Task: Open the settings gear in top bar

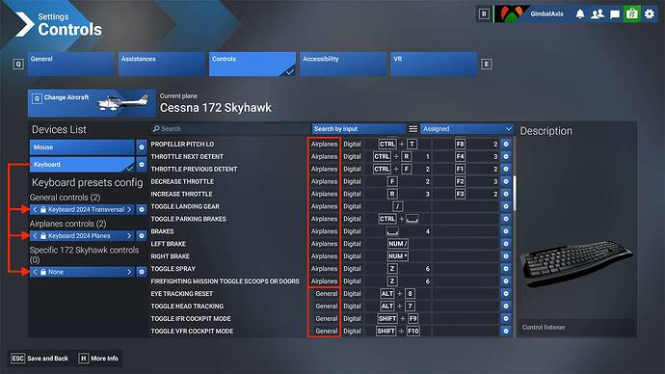Action: click(650, 14)
